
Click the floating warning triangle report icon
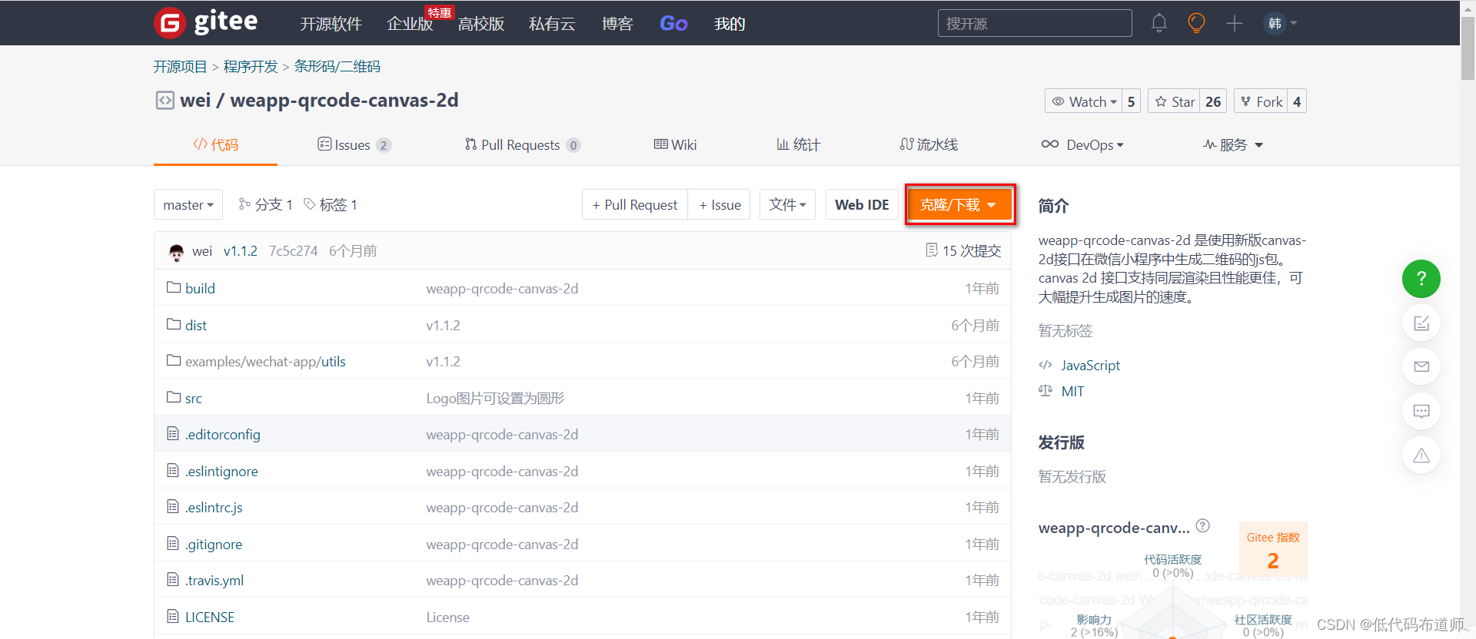point(1421,455)
